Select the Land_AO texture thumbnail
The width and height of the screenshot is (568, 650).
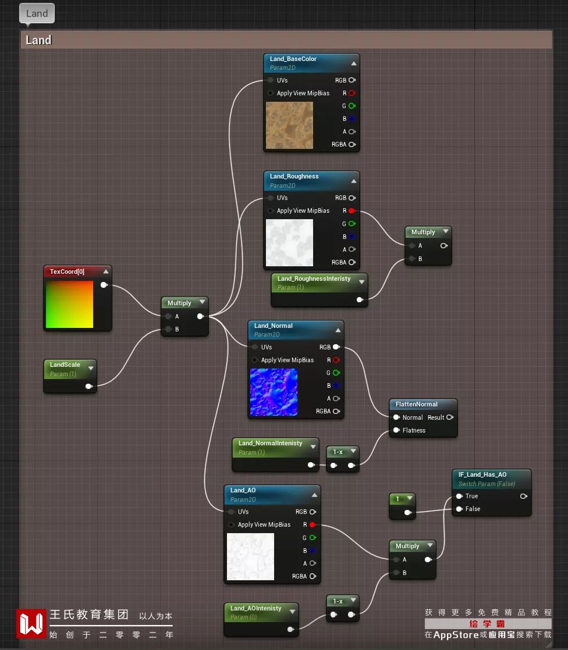[x=250, y=557]
